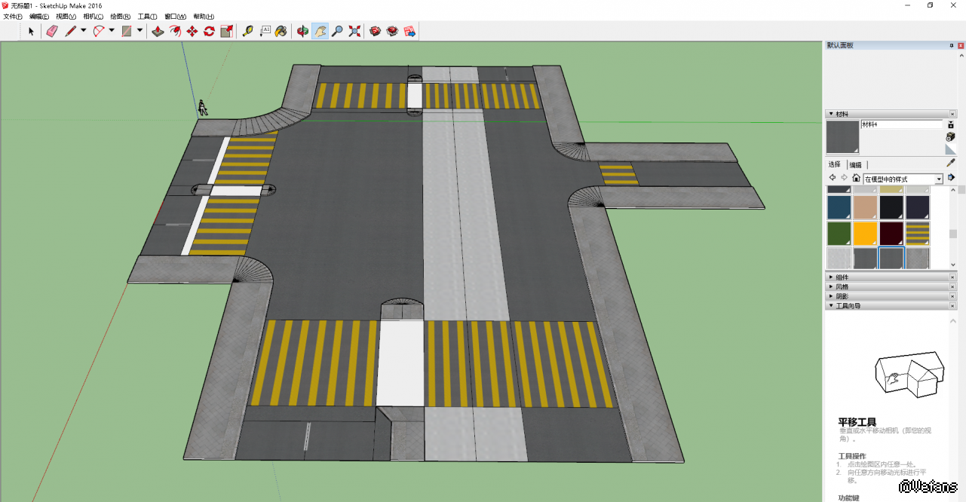
Task: Choose the Eraser tool
Action: click(51, 31)
